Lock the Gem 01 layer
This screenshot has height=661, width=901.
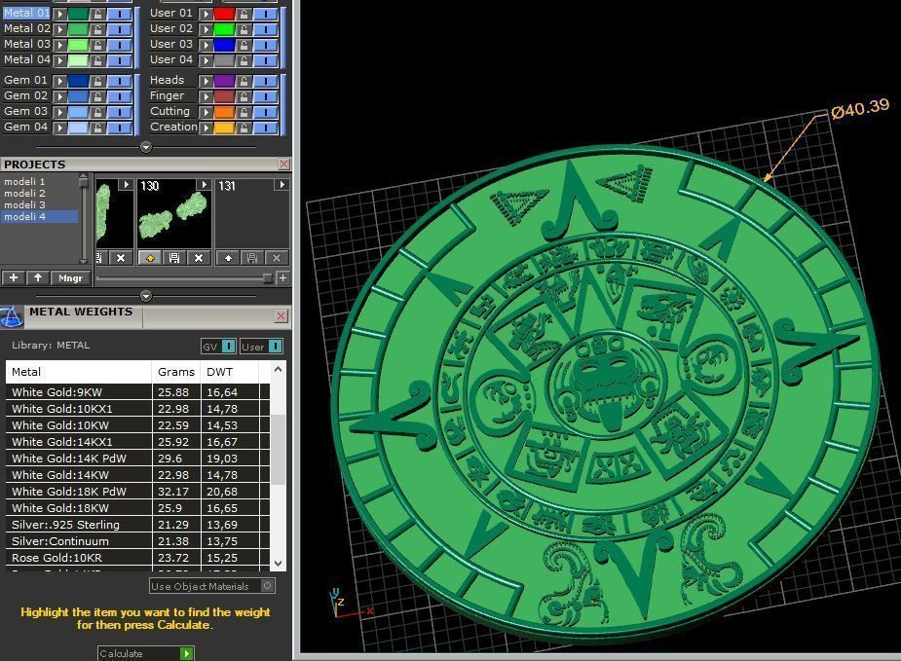click(98, 81)
